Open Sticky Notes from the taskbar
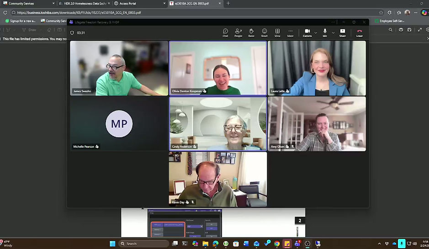Screen dimensions: 429x249 click(x=287, y=244)
